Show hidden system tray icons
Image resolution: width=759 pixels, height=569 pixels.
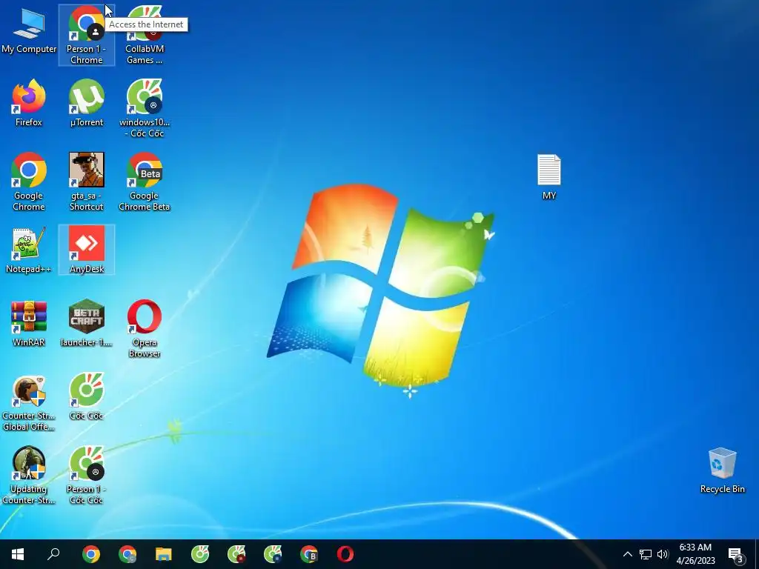coord(627,554)
